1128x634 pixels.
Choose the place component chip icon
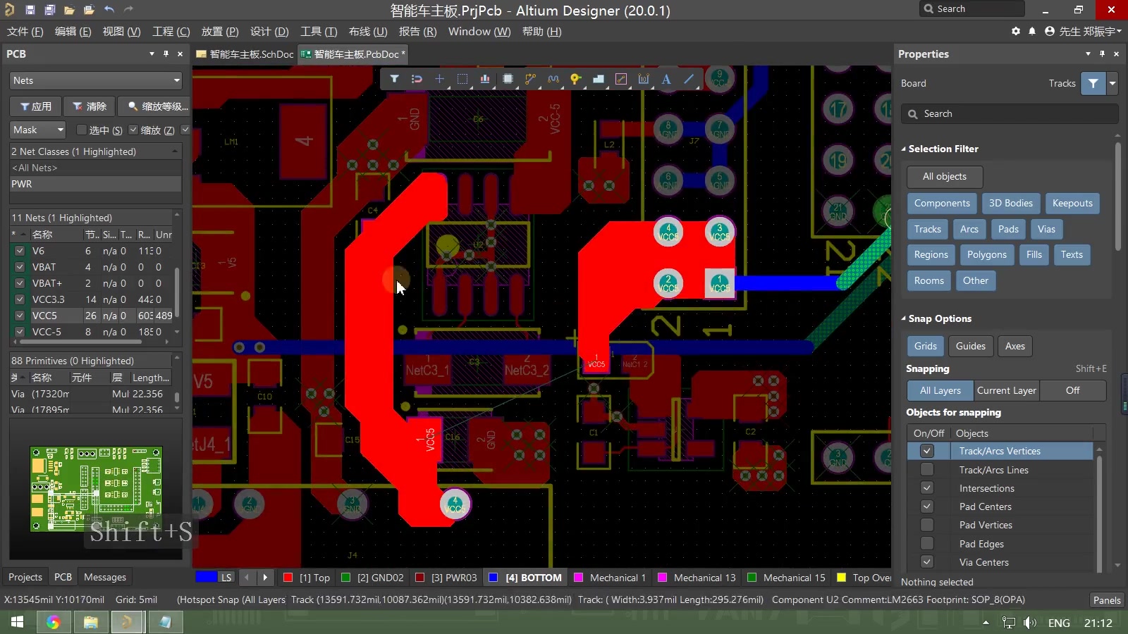tap(508, 79)
